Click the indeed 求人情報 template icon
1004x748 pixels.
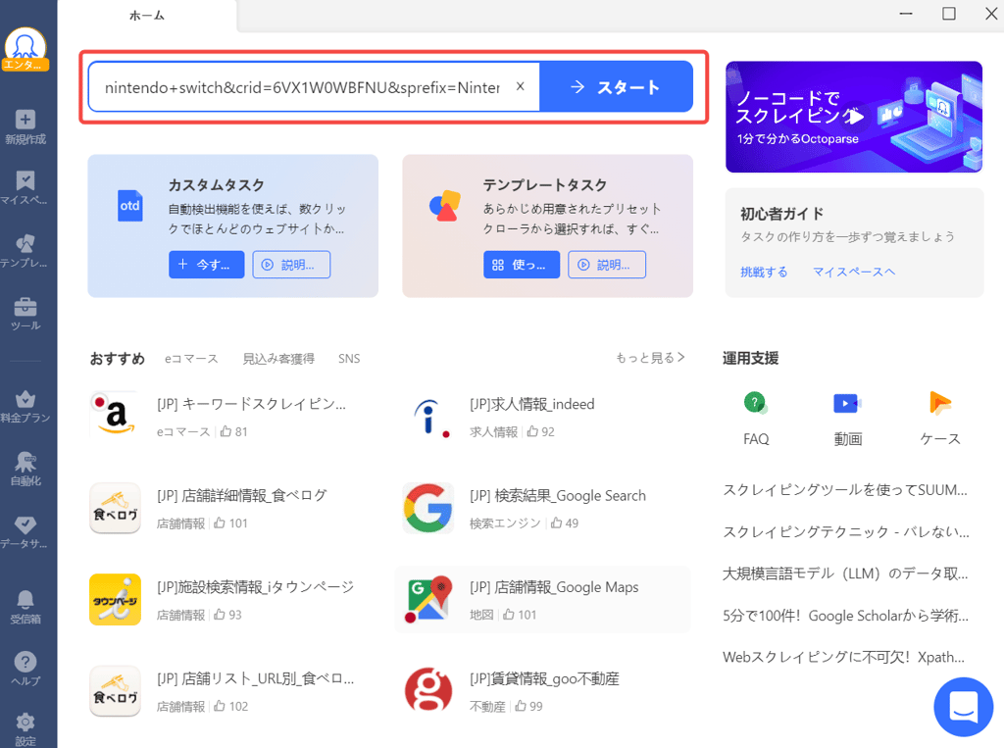point(429,418)
